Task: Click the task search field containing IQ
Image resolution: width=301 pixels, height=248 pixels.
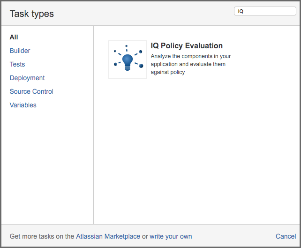Action: (x=265, y=11)
